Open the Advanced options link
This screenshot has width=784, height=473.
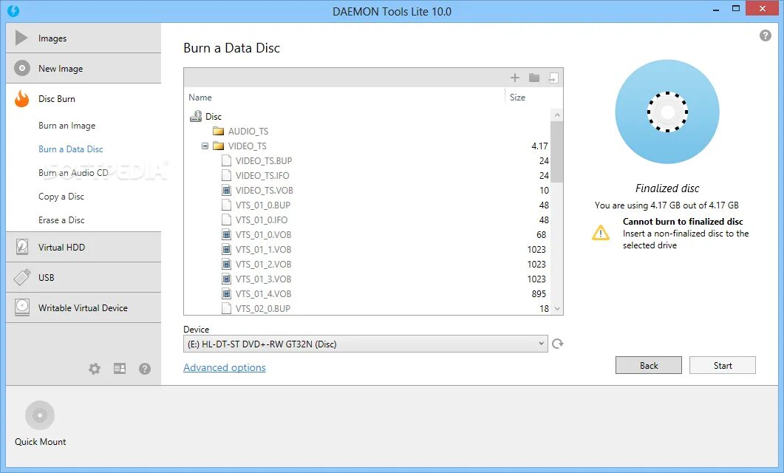[225, 367]
